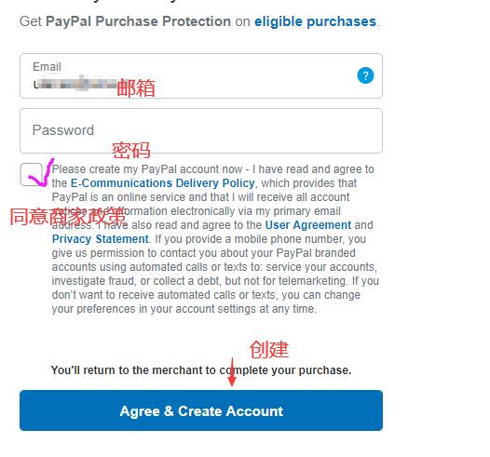Open the E-Communications Delivery Policy link
This screenshot has width=490, height=457.
[x=162, y=183]
